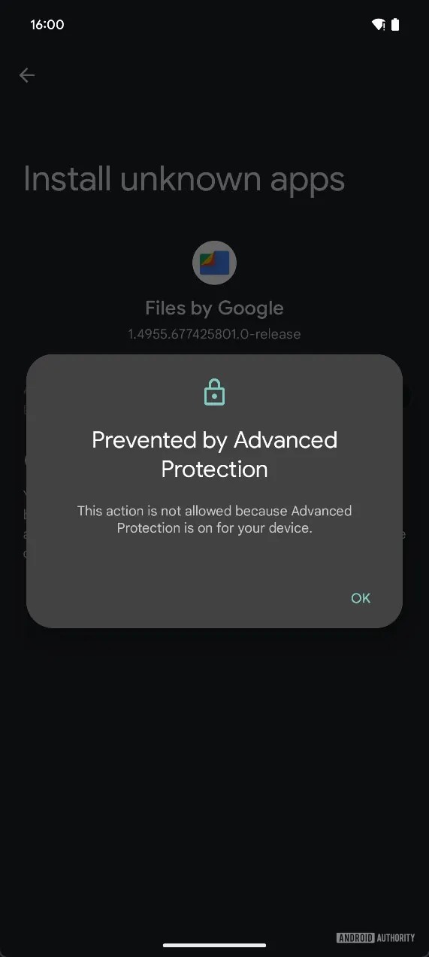Tap the Files by Google app name
This screenshot has width=429, height=957.
pos(214,308)
